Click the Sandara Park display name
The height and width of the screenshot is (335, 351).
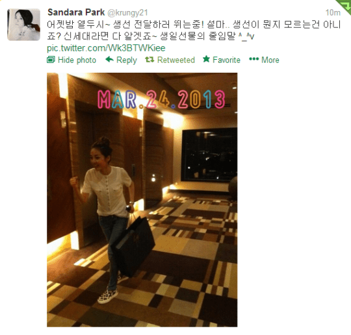coord(76,12)
